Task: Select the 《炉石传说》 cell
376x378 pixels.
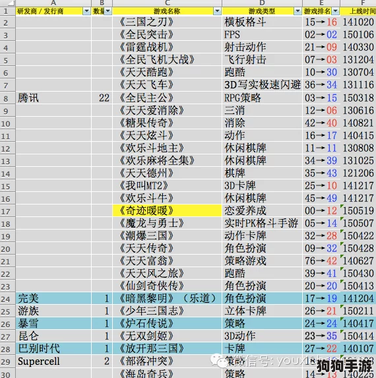Action: point(168,324)
